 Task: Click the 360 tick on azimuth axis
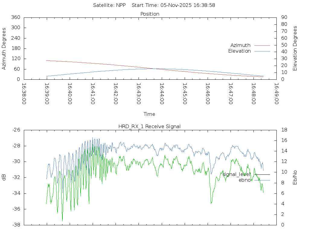click(15, 17)
